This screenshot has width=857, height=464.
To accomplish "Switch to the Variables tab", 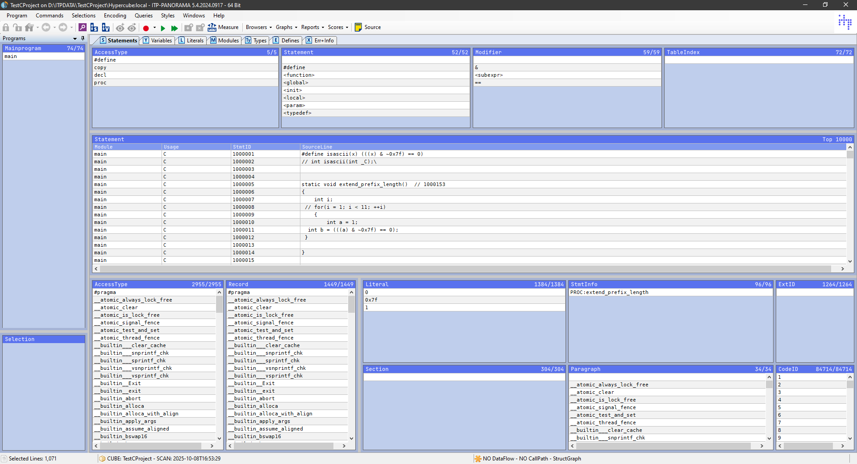I will pos(158,41).
